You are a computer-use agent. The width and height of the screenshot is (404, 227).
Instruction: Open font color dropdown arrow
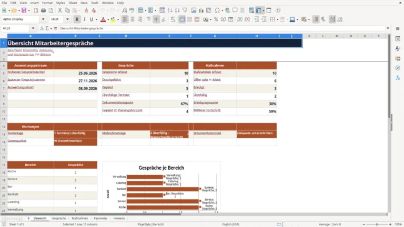tap(108, 19)
